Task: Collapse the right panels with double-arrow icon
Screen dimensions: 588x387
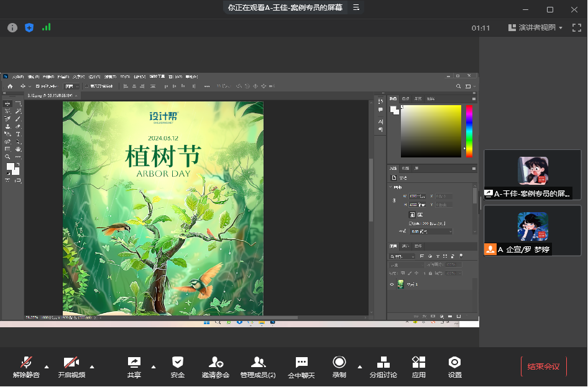Action: pyautogui.click(x=474, y=93)
